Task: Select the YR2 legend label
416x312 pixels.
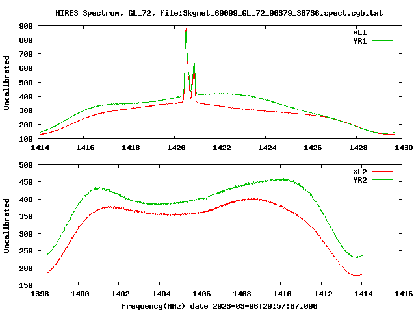Action: point(359,180)
